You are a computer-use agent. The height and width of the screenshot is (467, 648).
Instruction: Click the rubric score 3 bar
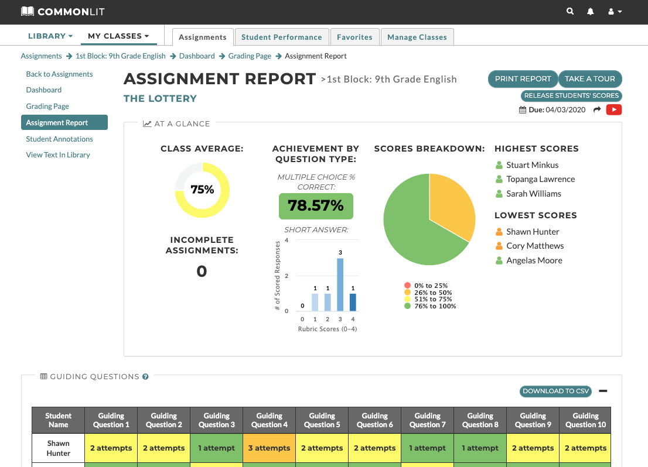click(340, 284)
